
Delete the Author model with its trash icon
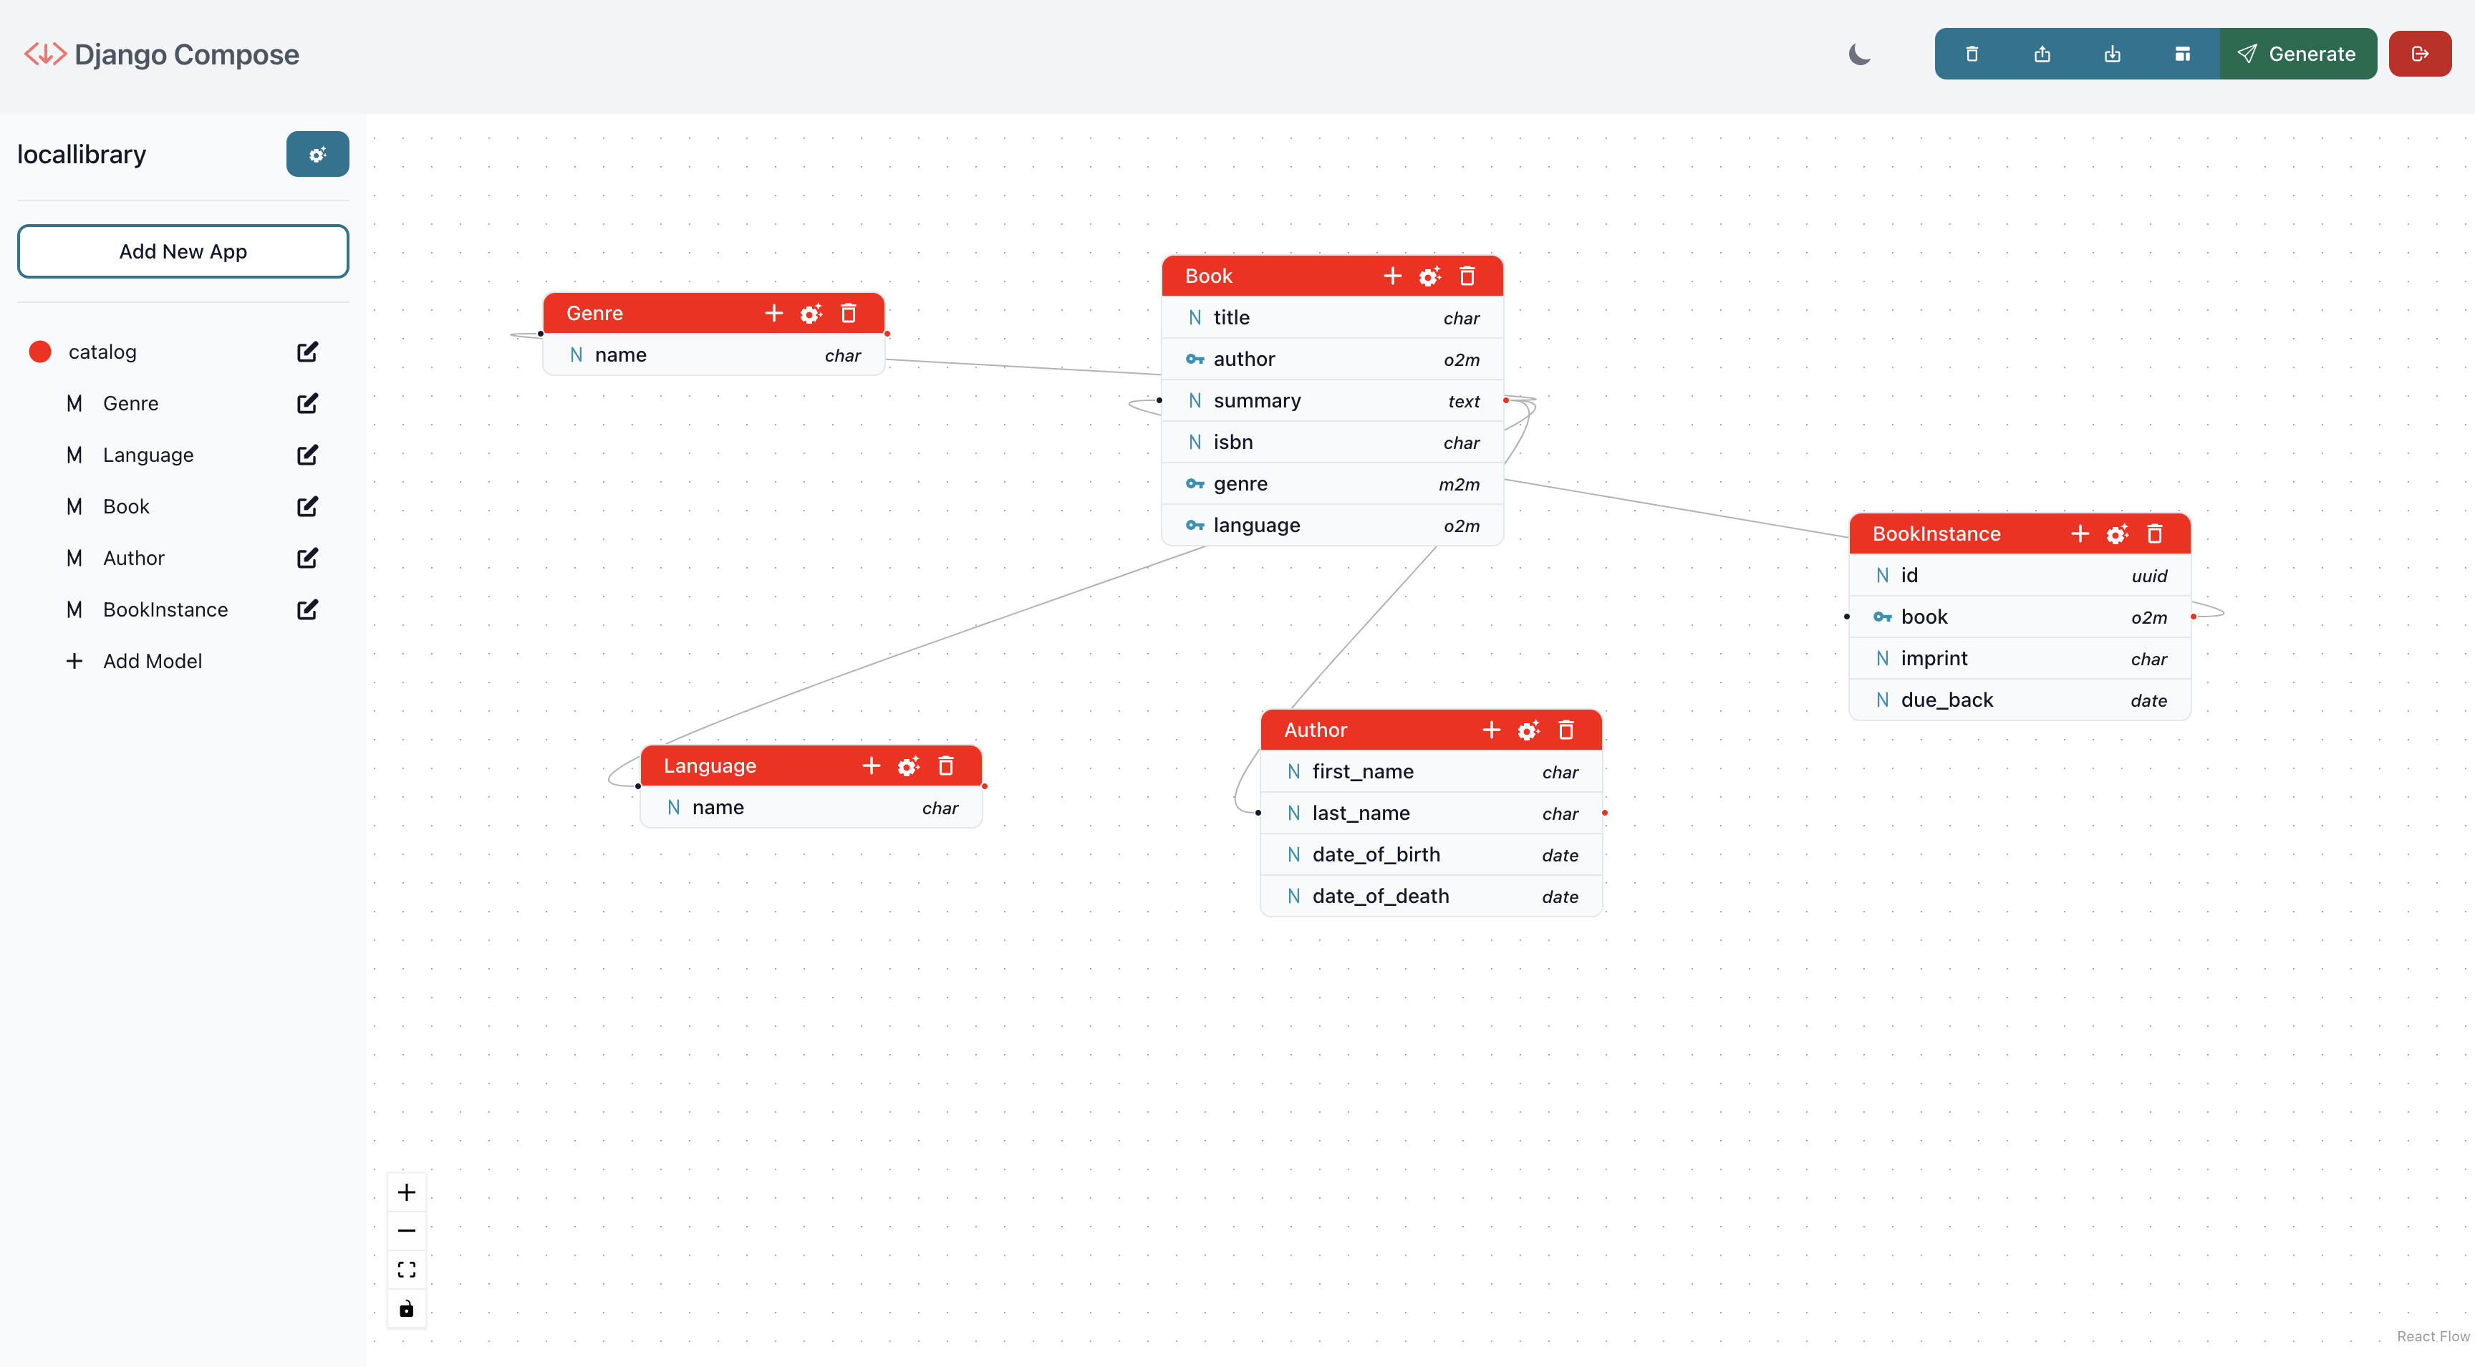[x=1566, y=729]
